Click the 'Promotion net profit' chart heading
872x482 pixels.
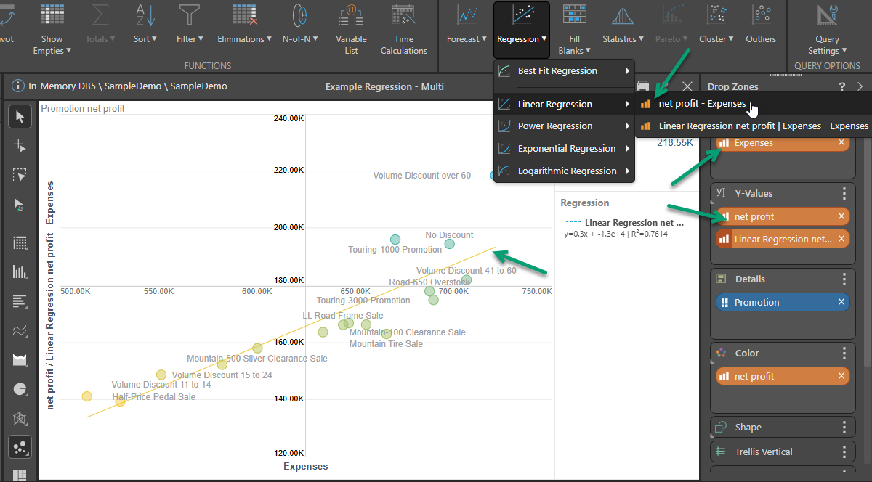point(83,109)
